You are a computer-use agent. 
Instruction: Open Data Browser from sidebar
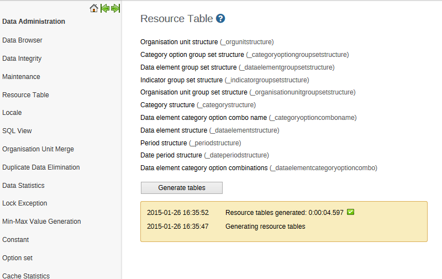pos(22,40)
